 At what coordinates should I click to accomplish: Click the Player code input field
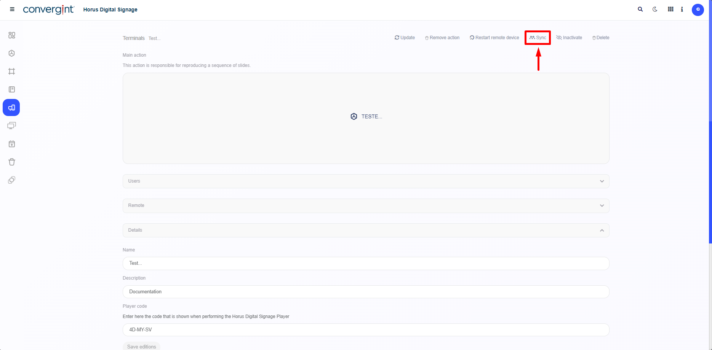(x=366, y=330)
